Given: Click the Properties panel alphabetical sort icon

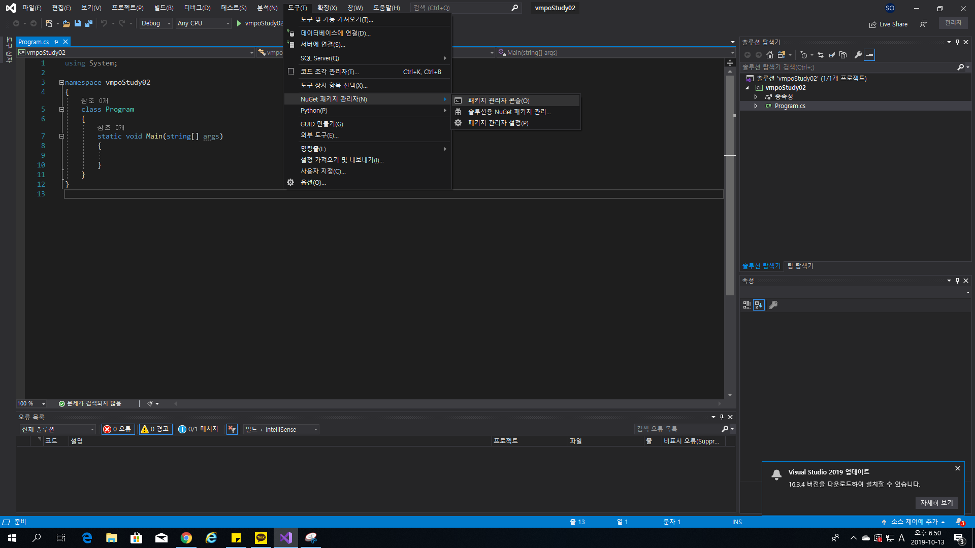Looking at the screenshot, I should pos(759,305).
